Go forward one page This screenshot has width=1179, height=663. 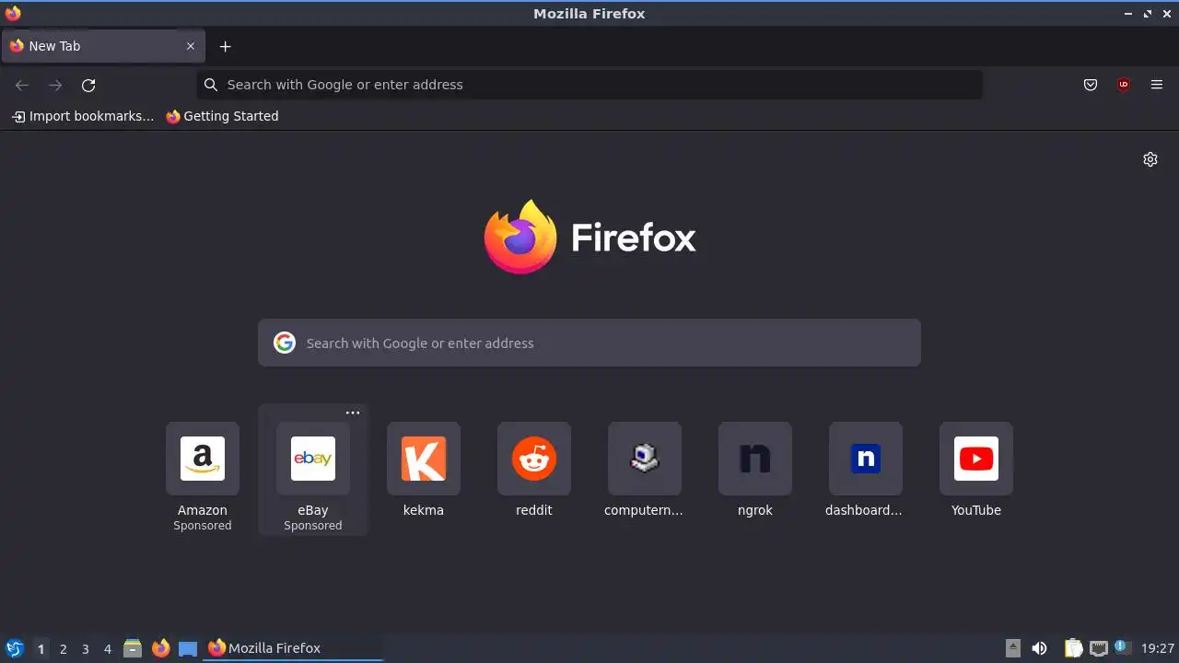(x=55, y=85)
